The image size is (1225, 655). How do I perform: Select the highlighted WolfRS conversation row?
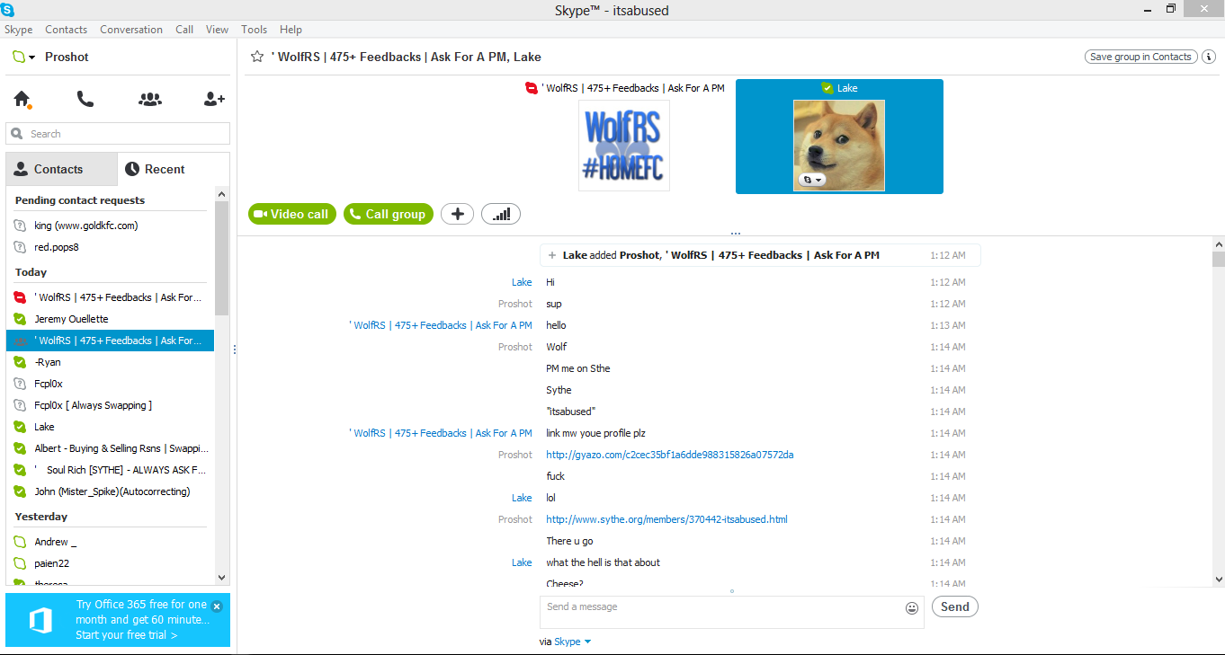click(110, 341)
